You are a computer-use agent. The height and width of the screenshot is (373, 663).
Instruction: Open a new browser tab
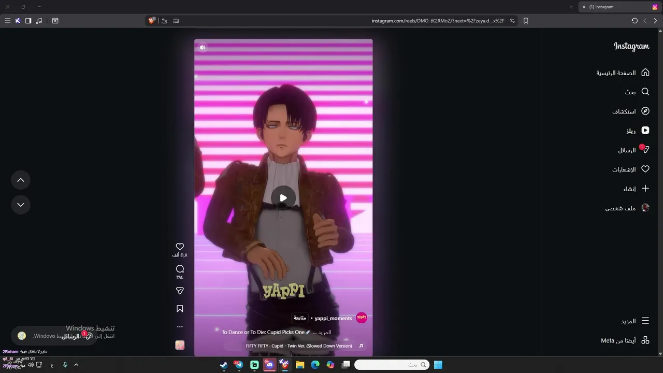tap(571, 7)
